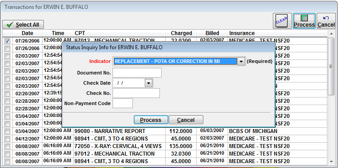
Task: Select the '135.0000' charged cell
Action: [x=181, y=146]
